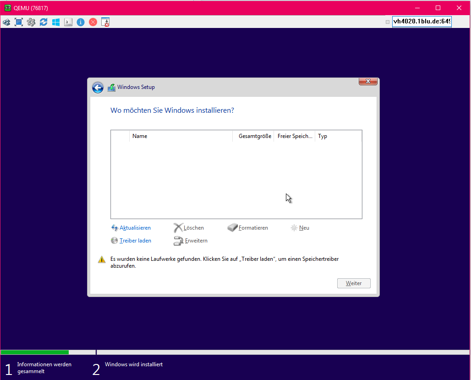Click Neu link text
This screenshot has width=471, height=380.
[x=304, y=228]
